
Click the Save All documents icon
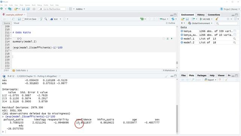click(x=28, y=9)
